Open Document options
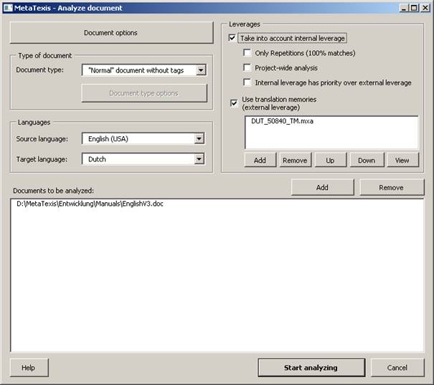Viewport: 434px width, 385px height. coord(111,33)
